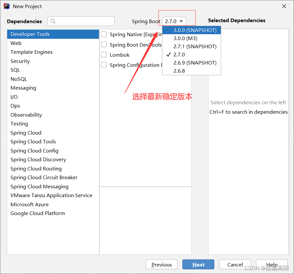
Task: Open the Web category
Action: tap(53, 43)
